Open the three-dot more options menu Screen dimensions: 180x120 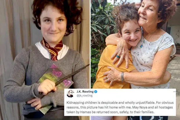pyautogui.click(x=174, y=92)
